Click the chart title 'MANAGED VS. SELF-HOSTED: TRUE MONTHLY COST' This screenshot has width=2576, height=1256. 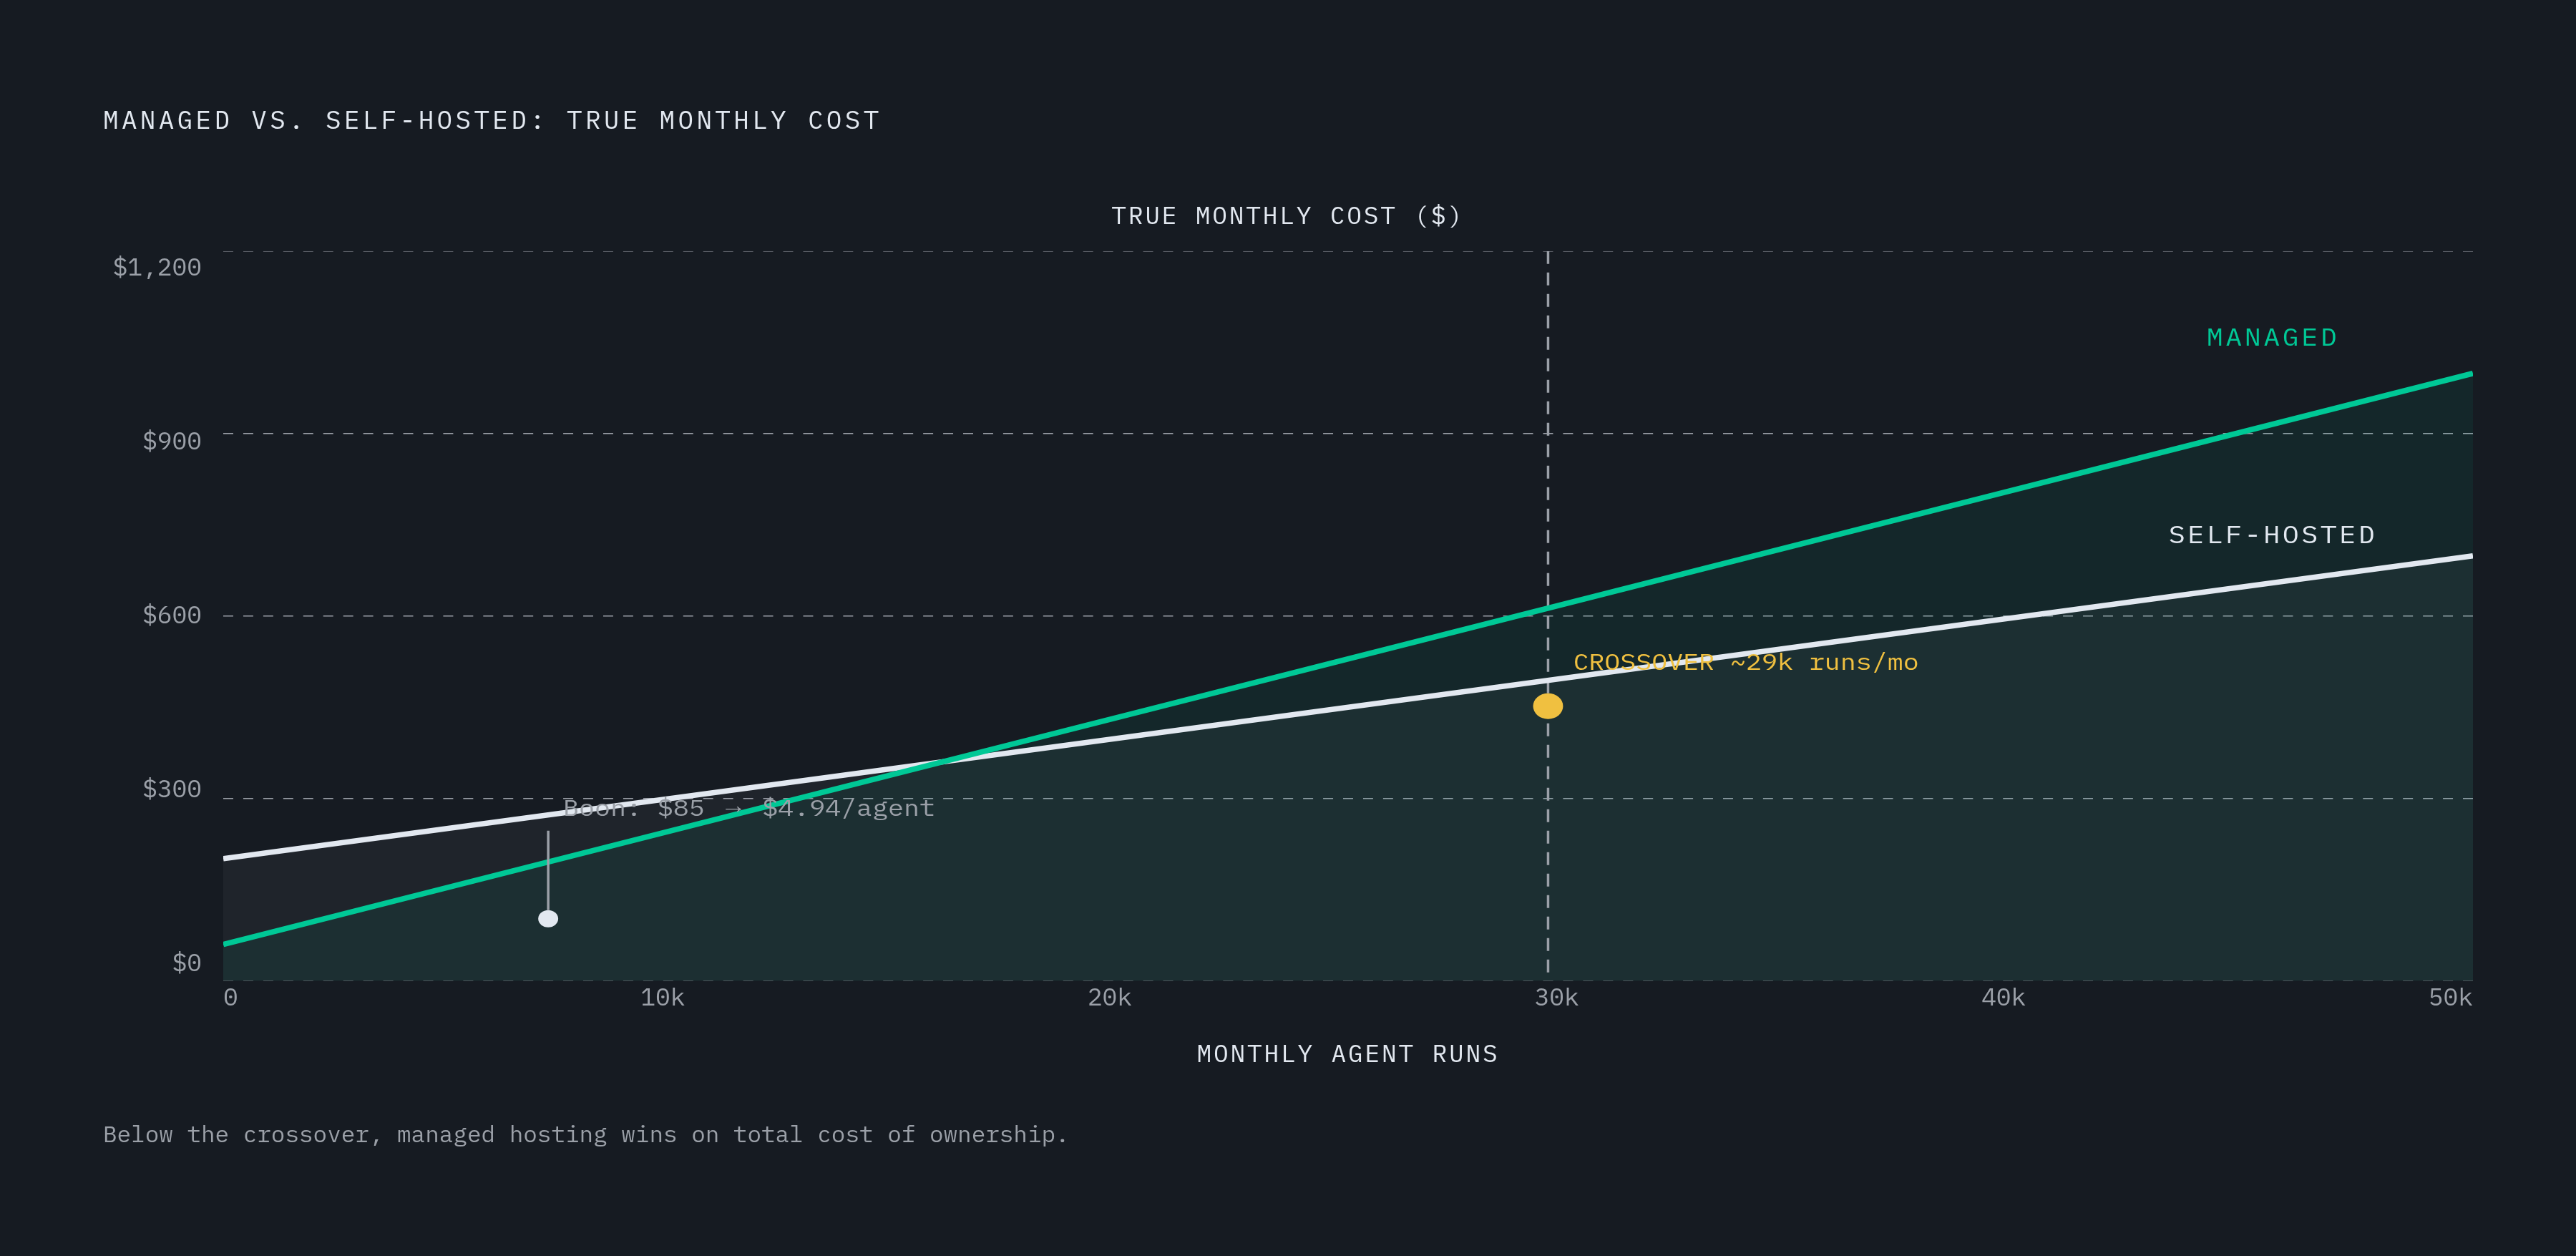tap(491, 121)
